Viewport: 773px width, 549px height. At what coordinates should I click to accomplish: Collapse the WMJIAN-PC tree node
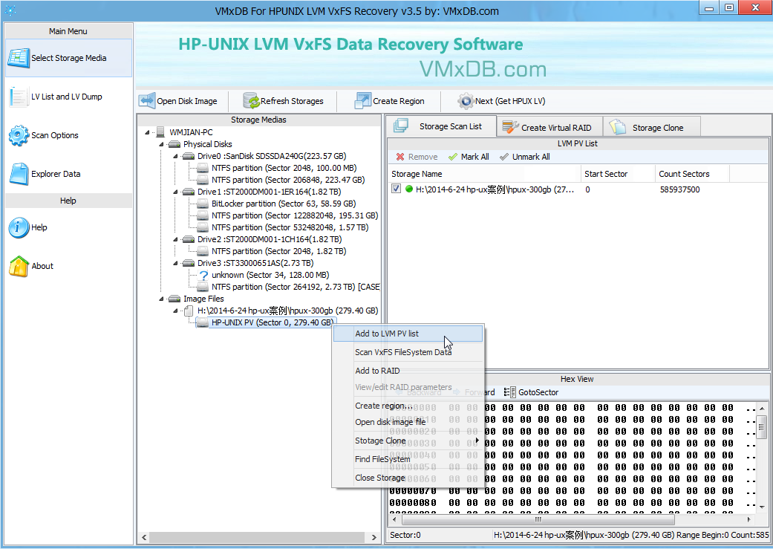coord(147,132)
